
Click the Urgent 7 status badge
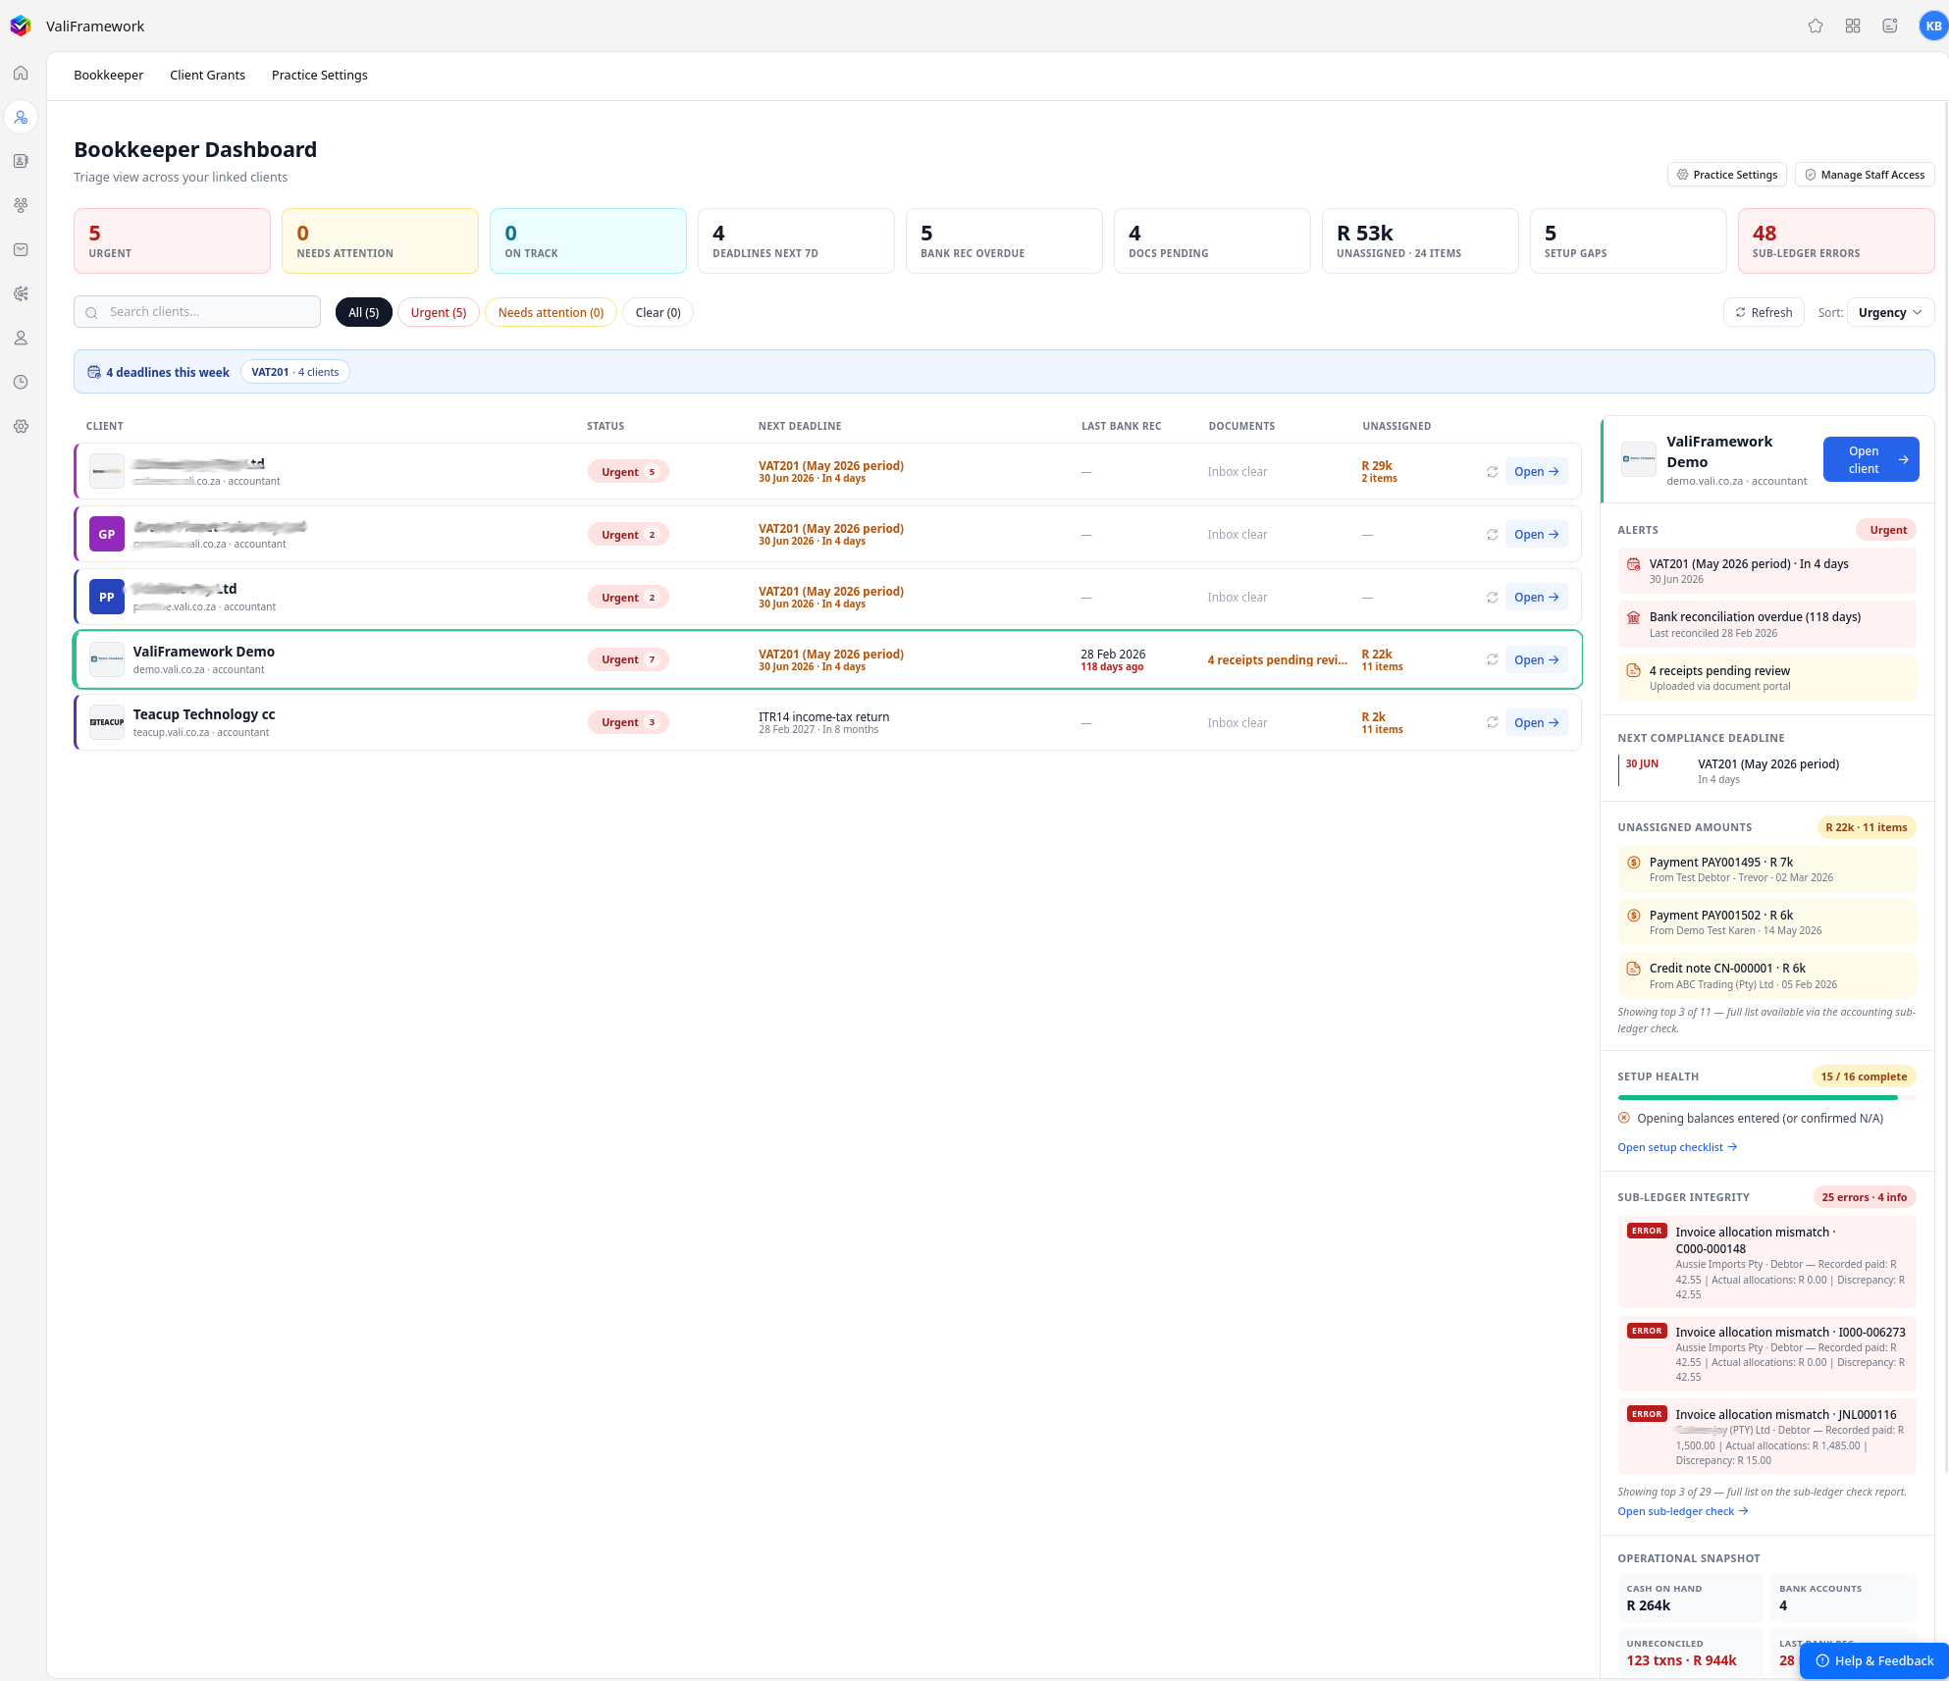click(628, 659)
